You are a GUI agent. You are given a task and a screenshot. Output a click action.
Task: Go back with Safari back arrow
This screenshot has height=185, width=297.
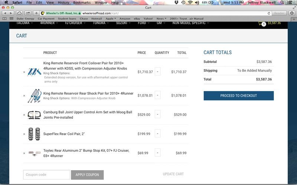click(x=5, y=13)
